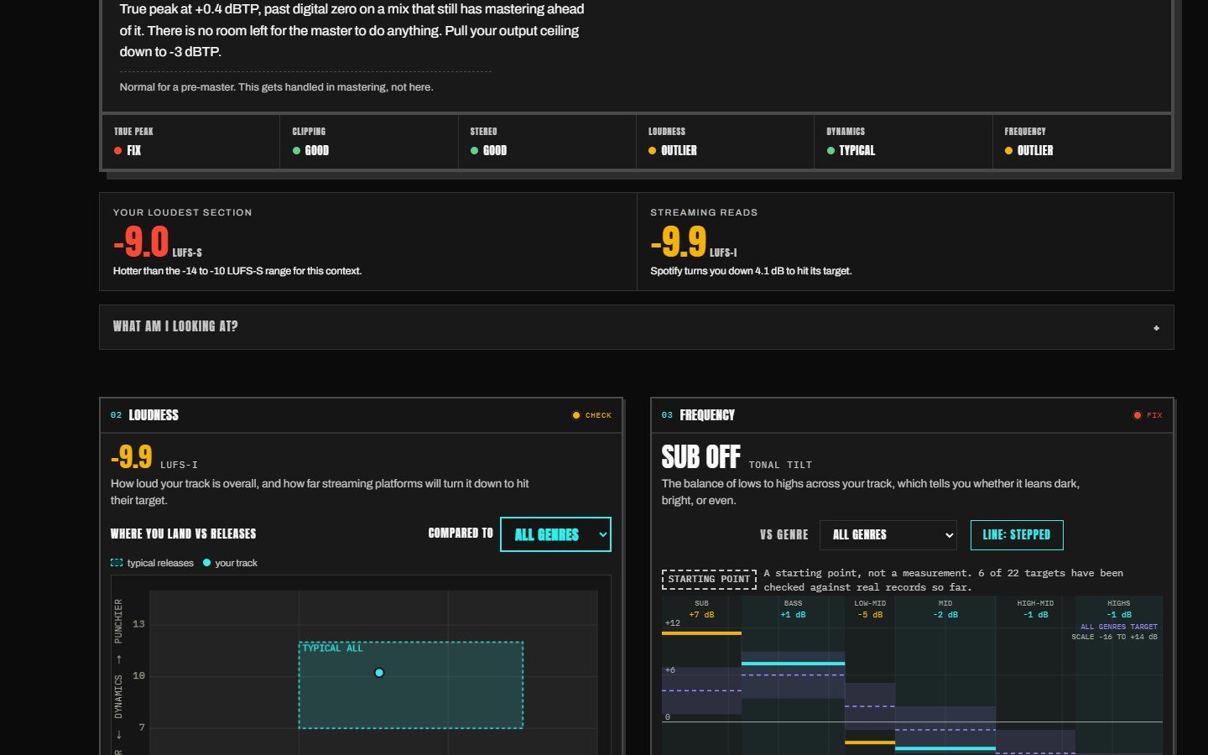This screenshot has width=1208, height=755.
Task: Open the 'Compared to' All Genres dropdown
Action: point(555,534)
